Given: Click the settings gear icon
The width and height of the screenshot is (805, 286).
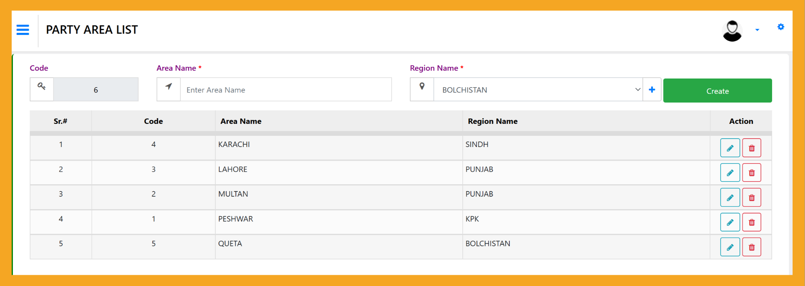Looking at the screenshot, I should [780, 27].
